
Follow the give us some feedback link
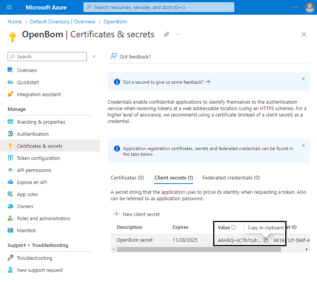tap(166, 82)
